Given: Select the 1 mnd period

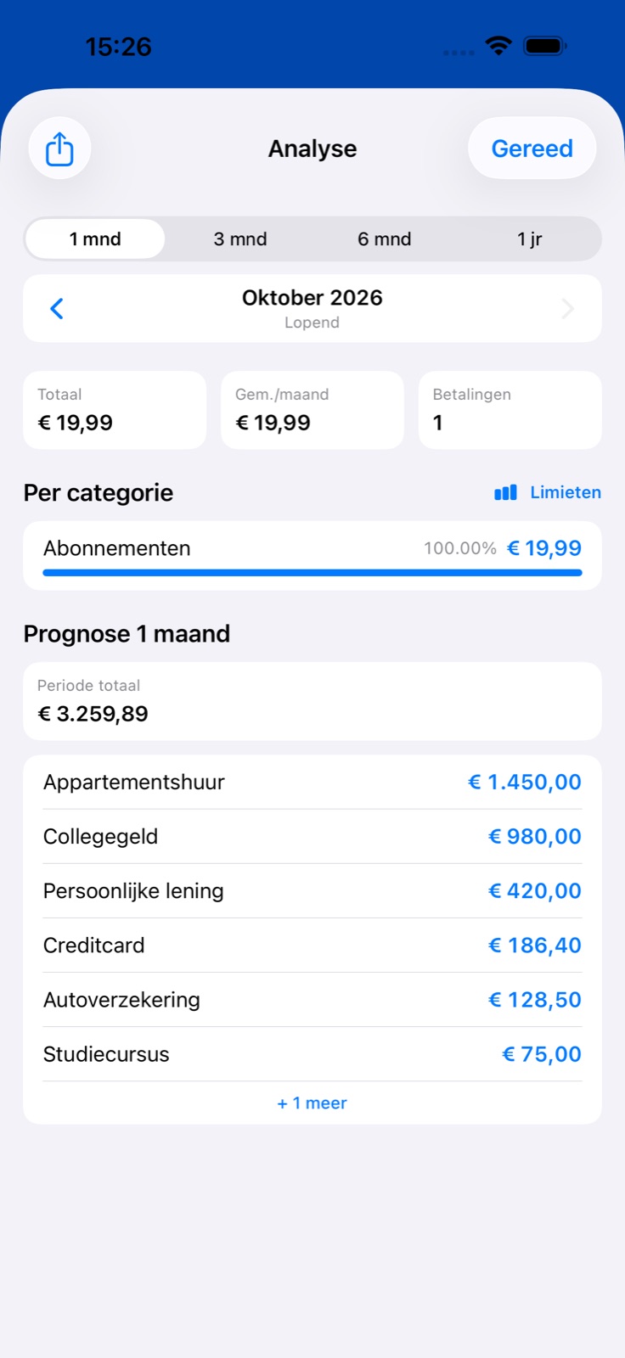Looking at the screenshot, I should (x=95, y=238).
